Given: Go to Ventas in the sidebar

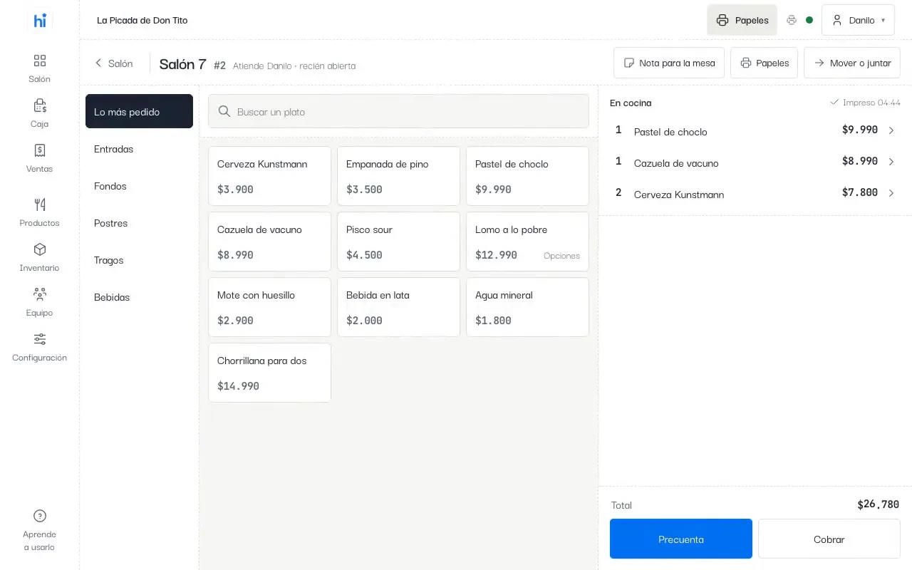Looking at the screenshot, I should [40, 158].
